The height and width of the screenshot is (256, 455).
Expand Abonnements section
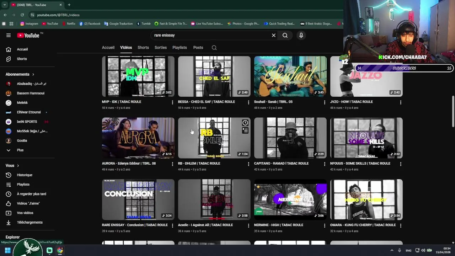[x=20, y=74]
